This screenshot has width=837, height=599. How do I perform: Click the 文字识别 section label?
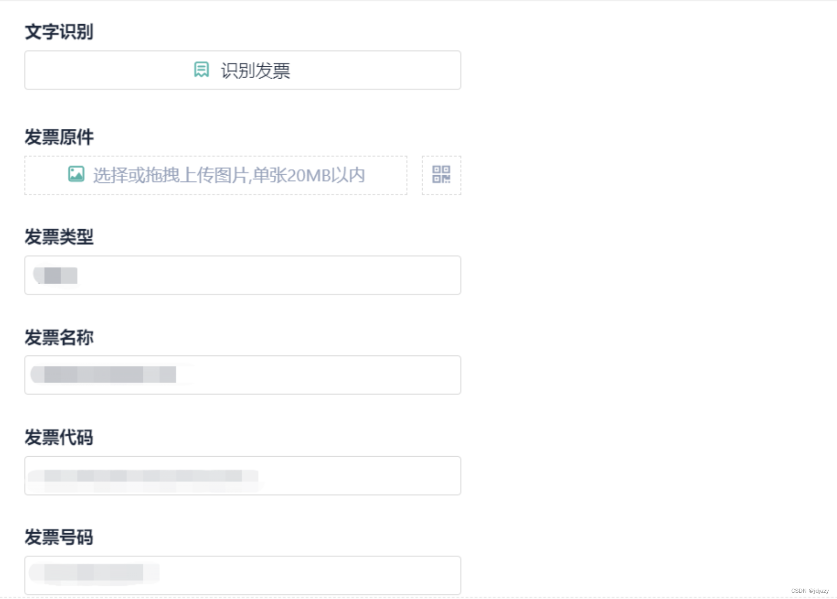(59, 32)
